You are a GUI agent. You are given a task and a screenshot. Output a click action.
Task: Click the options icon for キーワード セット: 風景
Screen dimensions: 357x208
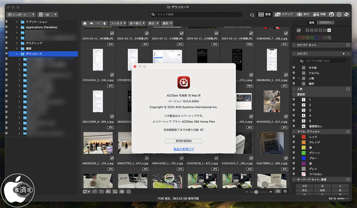click(348, 180)
